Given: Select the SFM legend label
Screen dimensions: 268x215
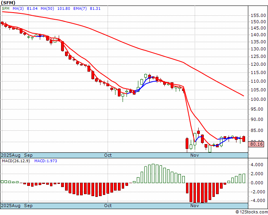Looking at the screenshot, I should point(6,9).
